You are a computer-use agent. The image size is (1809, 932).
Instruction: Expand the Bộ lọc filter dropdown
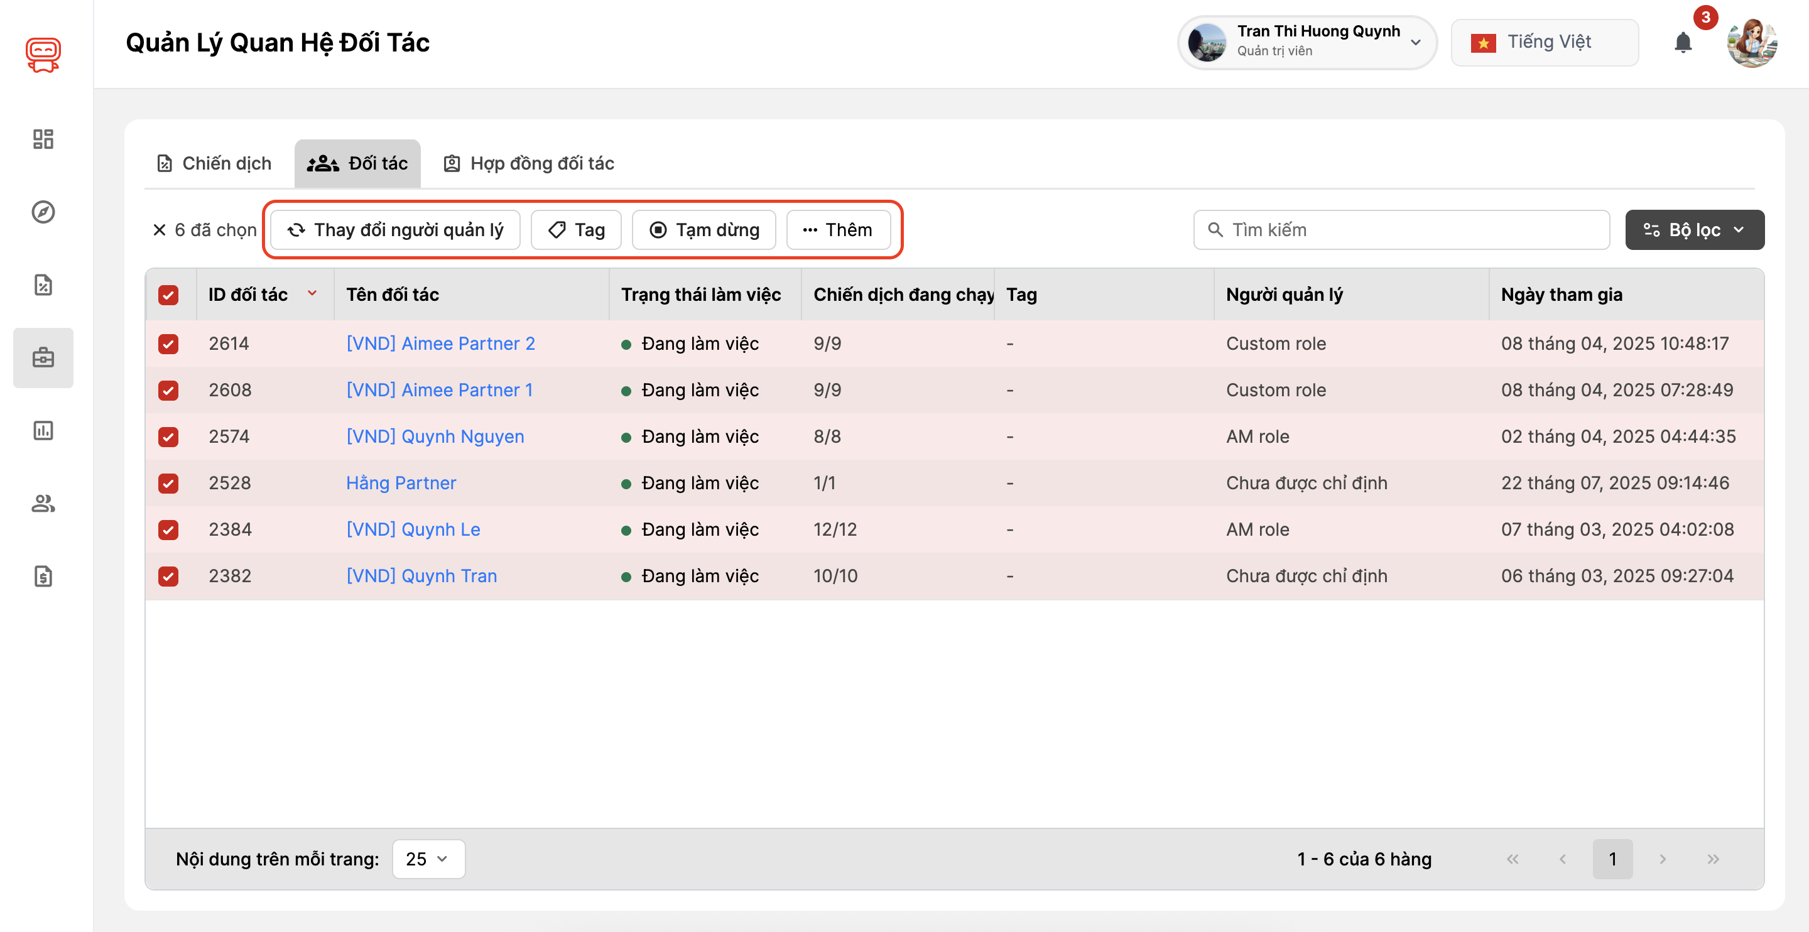coord(1694,230)
